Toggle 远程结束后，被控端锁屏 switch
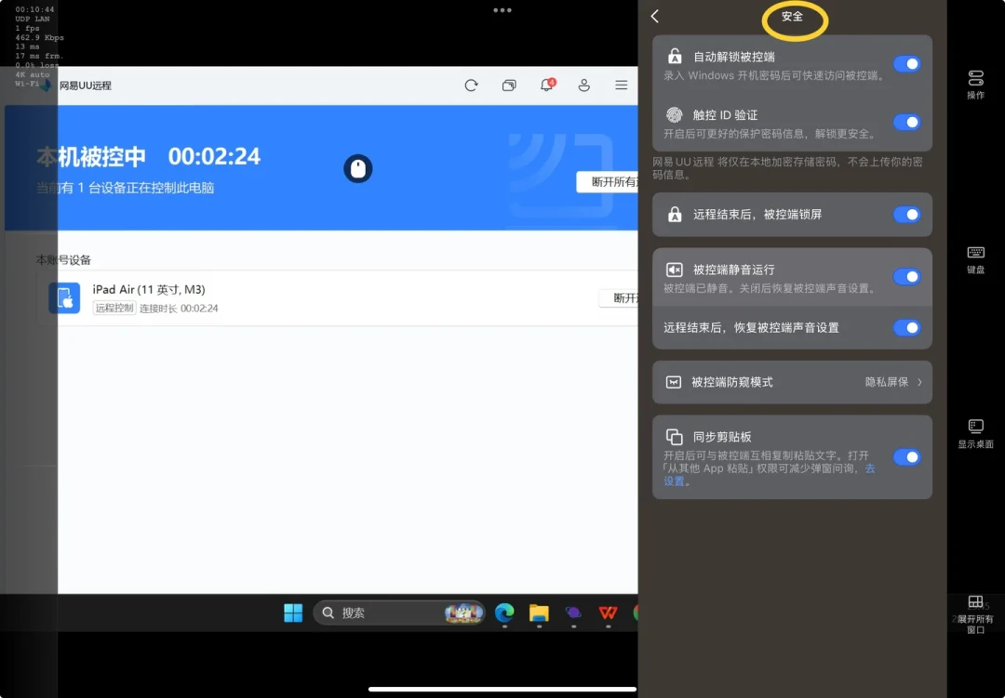Viewport: 1005px width, 698px height. click(907, 215)
